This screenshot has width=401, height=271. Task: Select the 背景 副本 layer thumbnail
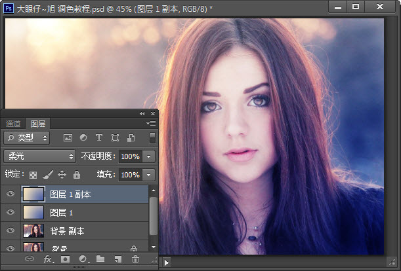point(33,231)
